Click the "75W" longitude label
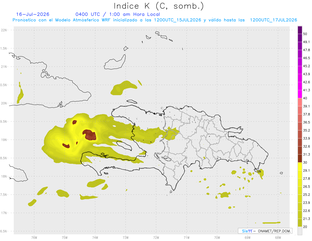The width and height of the screenshot is (312, 241). point(65,238)
